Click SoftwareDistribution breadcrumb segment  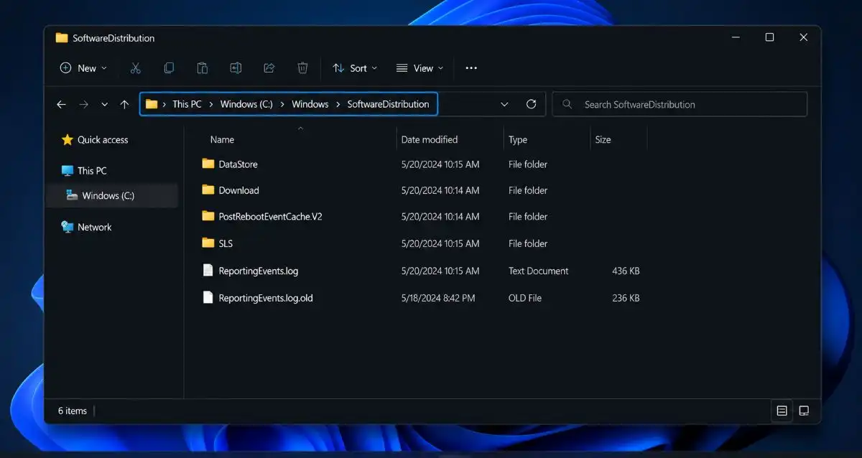388,104
